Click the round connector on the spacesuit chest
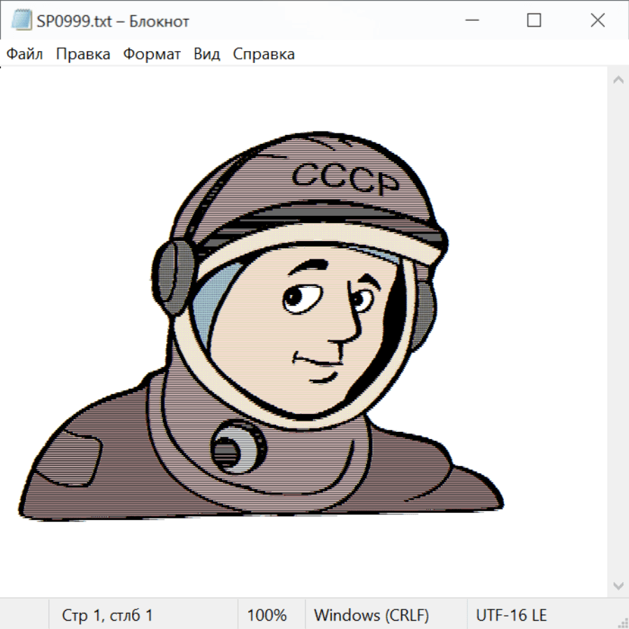Image resolution: width=629 pixels, height=629 pixels. pyautogui.click(x=236, y=446)
